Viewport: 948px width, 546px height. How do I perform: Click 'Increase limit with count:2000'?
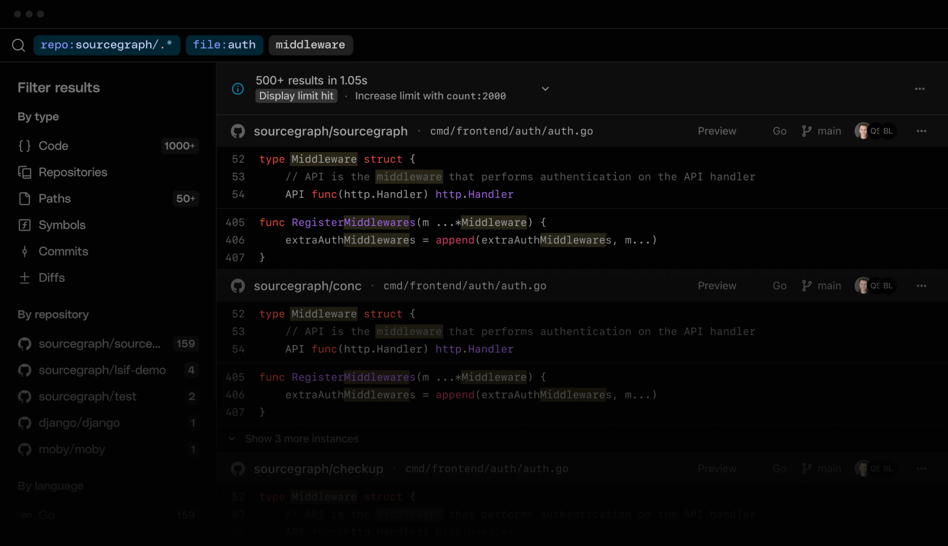pos(430,96)
